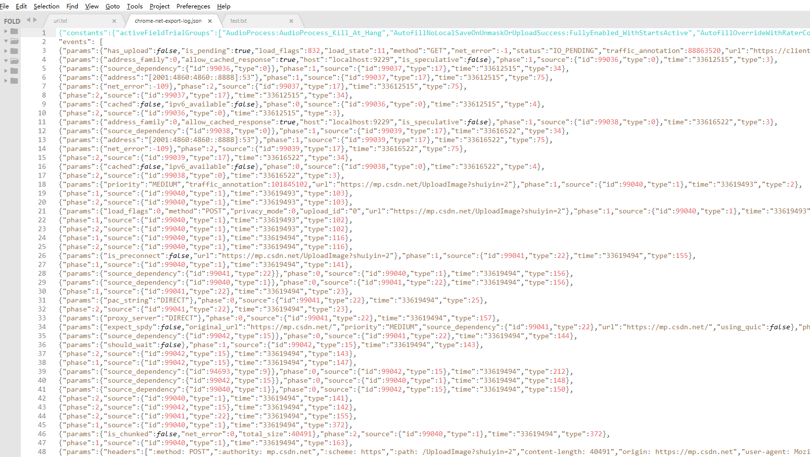
Task: Select the sixth folder icon in sidebar
Action: click(x=14, y=81)
